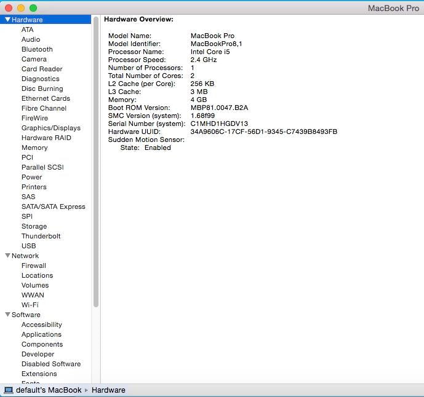Open the Camera section

(34, 59)
